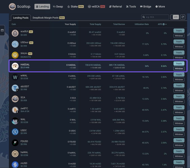Open the Lending menu
Image resolution: width=190 pixels, height=168 pixels.
[x=42, y=6]
